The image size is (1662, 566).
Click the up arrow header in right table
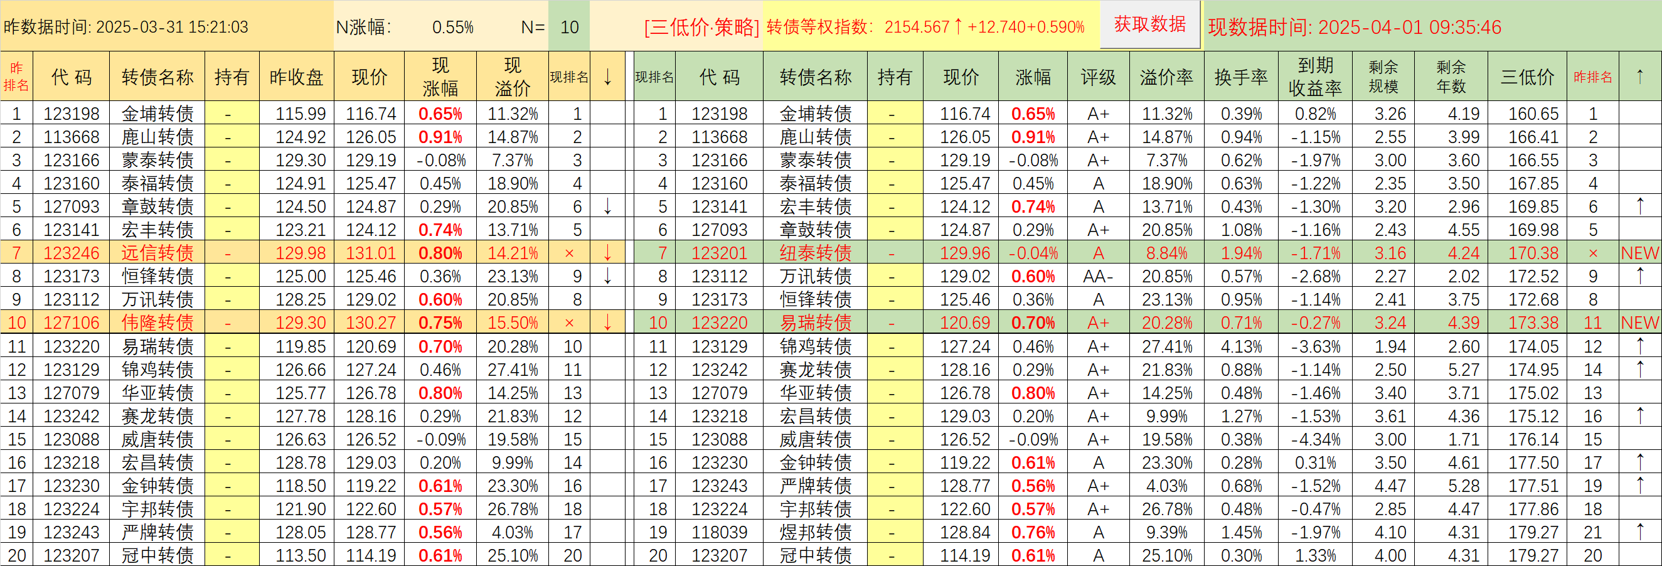(1640, 77)
